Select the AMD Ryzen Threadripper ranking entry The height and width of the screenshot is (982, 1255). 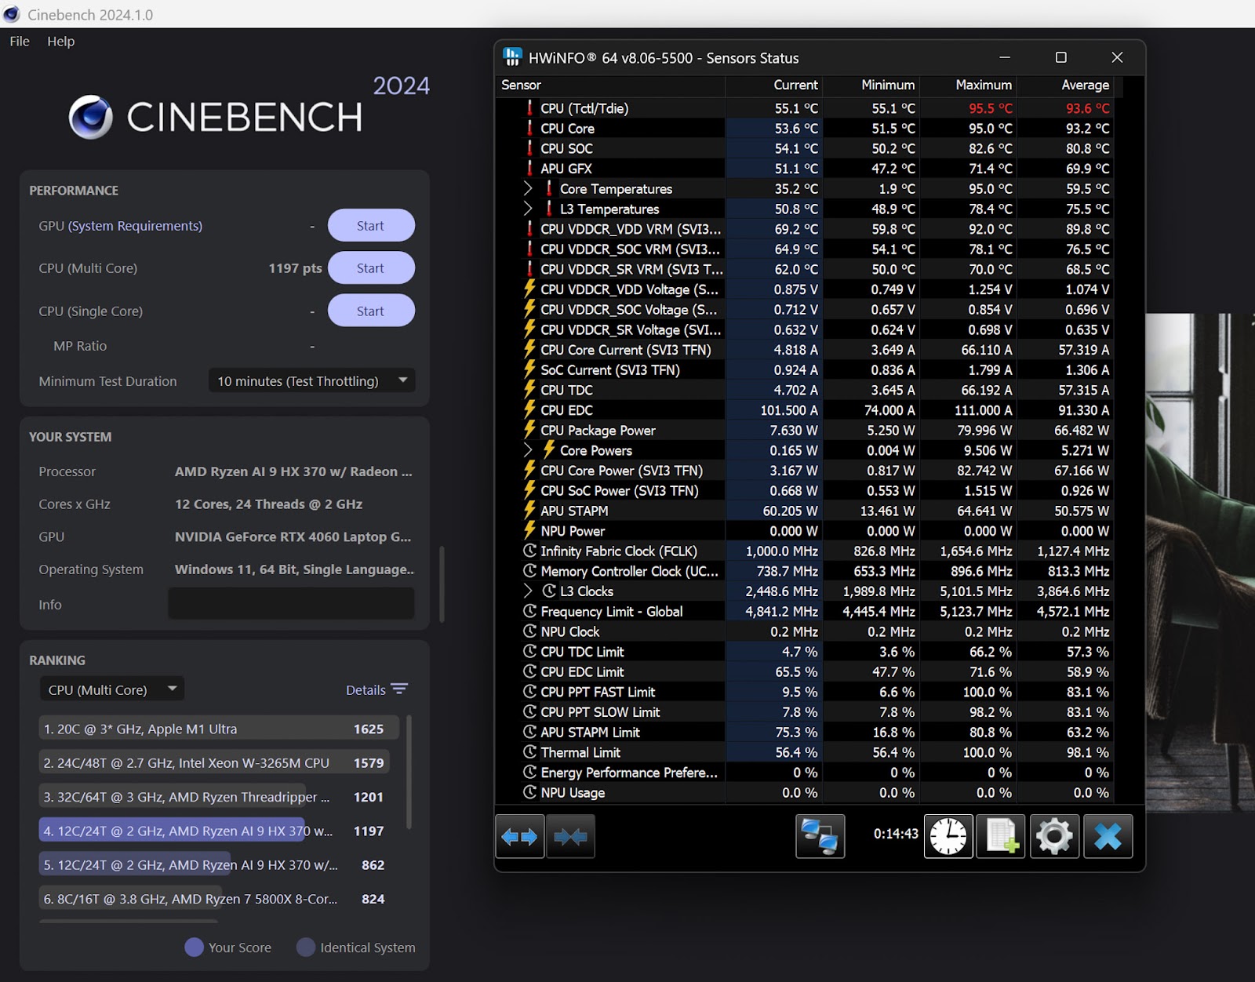tap(214, 797)
